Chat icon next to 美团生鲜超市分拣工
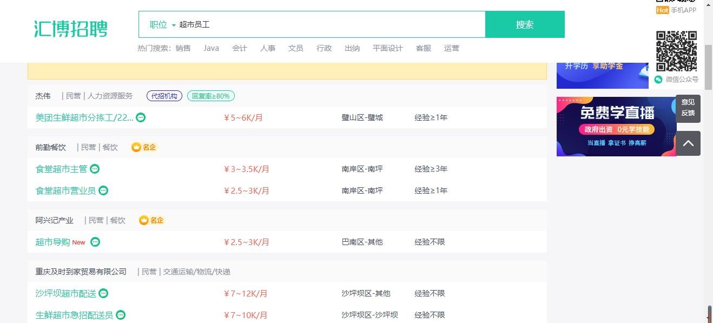 coord(141,117)
